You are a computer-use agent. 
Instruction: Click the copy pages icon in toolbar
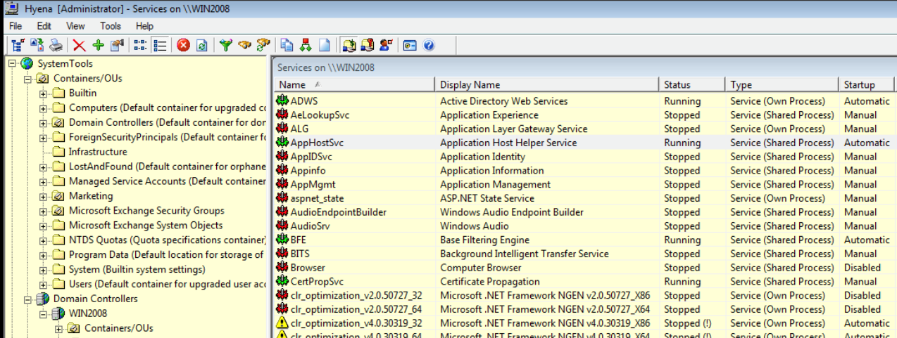click(287, 46)
